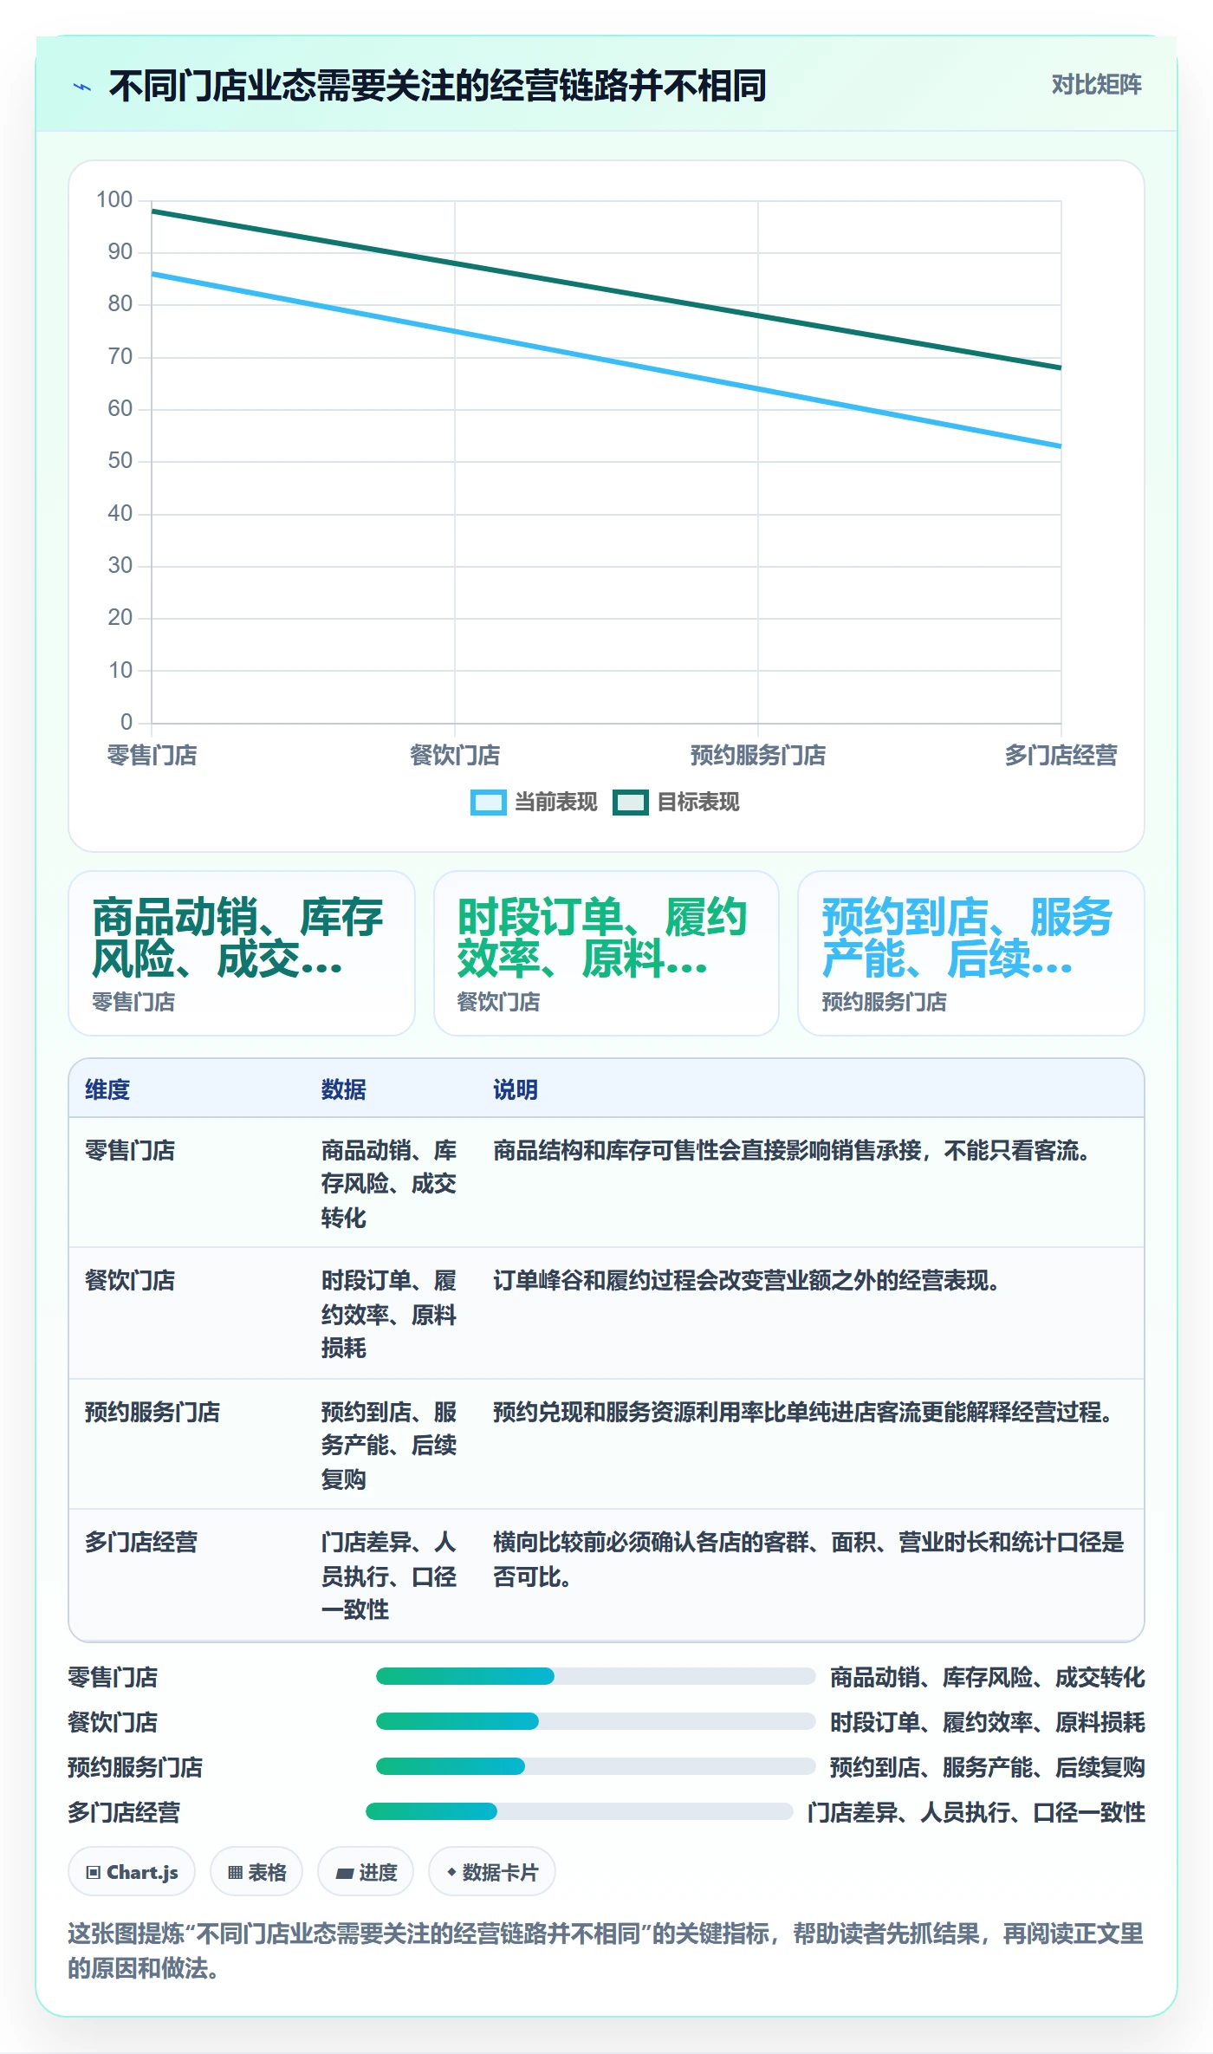
Task: Click the 零售门店 x-axis label
Action: [x=152, y=755]
